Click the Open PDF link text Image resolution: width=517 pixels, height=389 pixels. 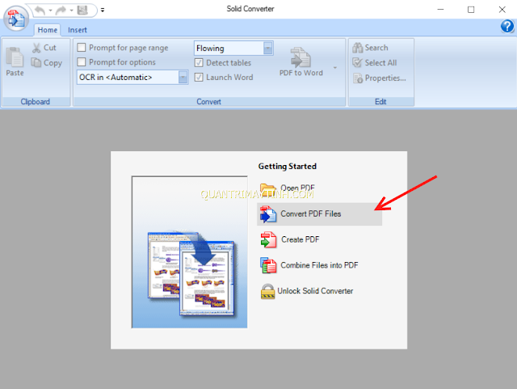[x=297, y=188]
